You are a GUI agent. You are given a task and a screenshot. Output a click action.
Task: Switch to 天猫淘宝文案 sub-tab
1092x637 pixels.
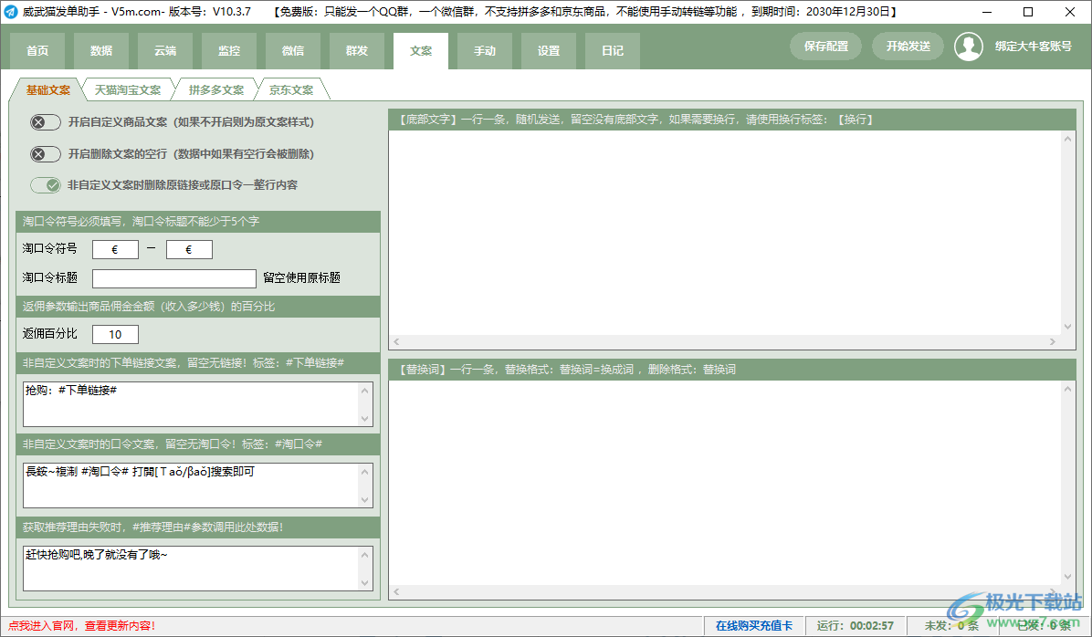(x=128, y=89)
